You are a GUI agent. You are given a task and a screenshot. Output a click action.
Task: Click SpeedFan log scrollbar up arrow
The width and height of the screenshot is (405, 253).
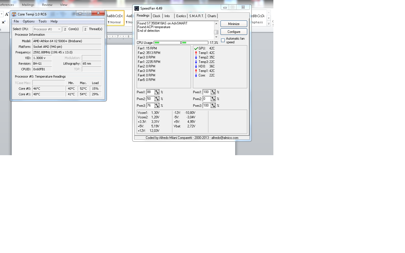(x=216, y=23)
